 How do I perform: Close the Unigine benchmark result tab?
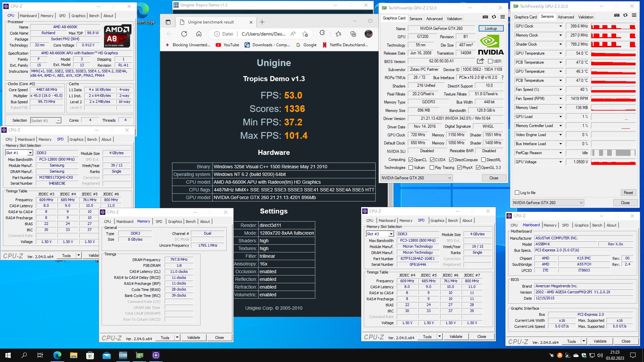[251, 22]
